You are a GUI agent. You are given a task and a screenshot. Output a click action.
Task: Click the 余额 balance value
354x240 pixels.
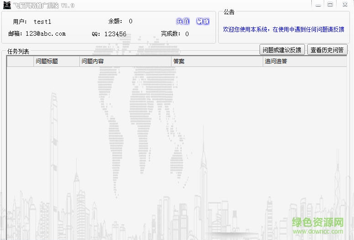click(131, 22)
